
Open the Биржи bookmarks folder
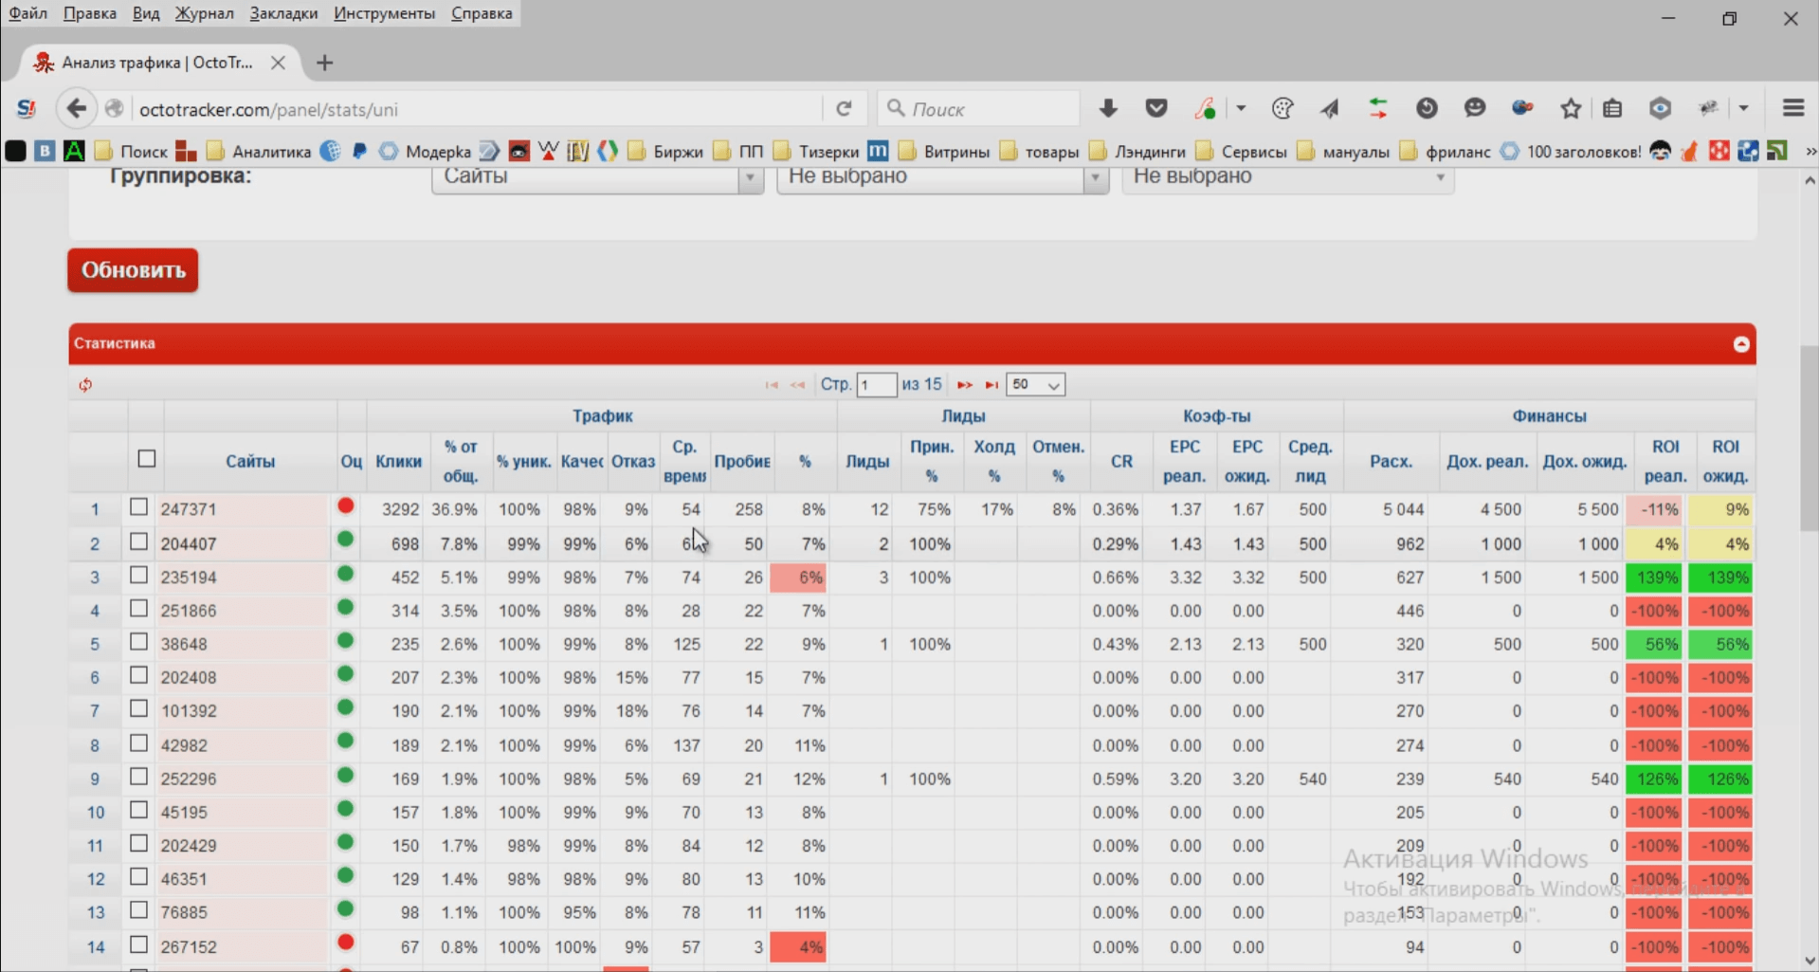[x=665, y=152]
